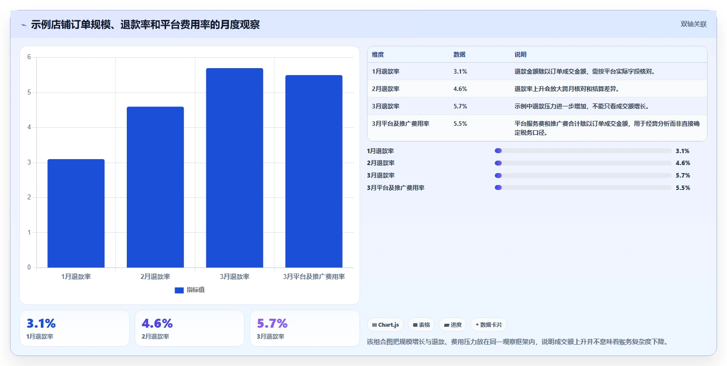Click the y-axis tick value 0
Screen dimensions: 727x366
click(x=29, y=268)
